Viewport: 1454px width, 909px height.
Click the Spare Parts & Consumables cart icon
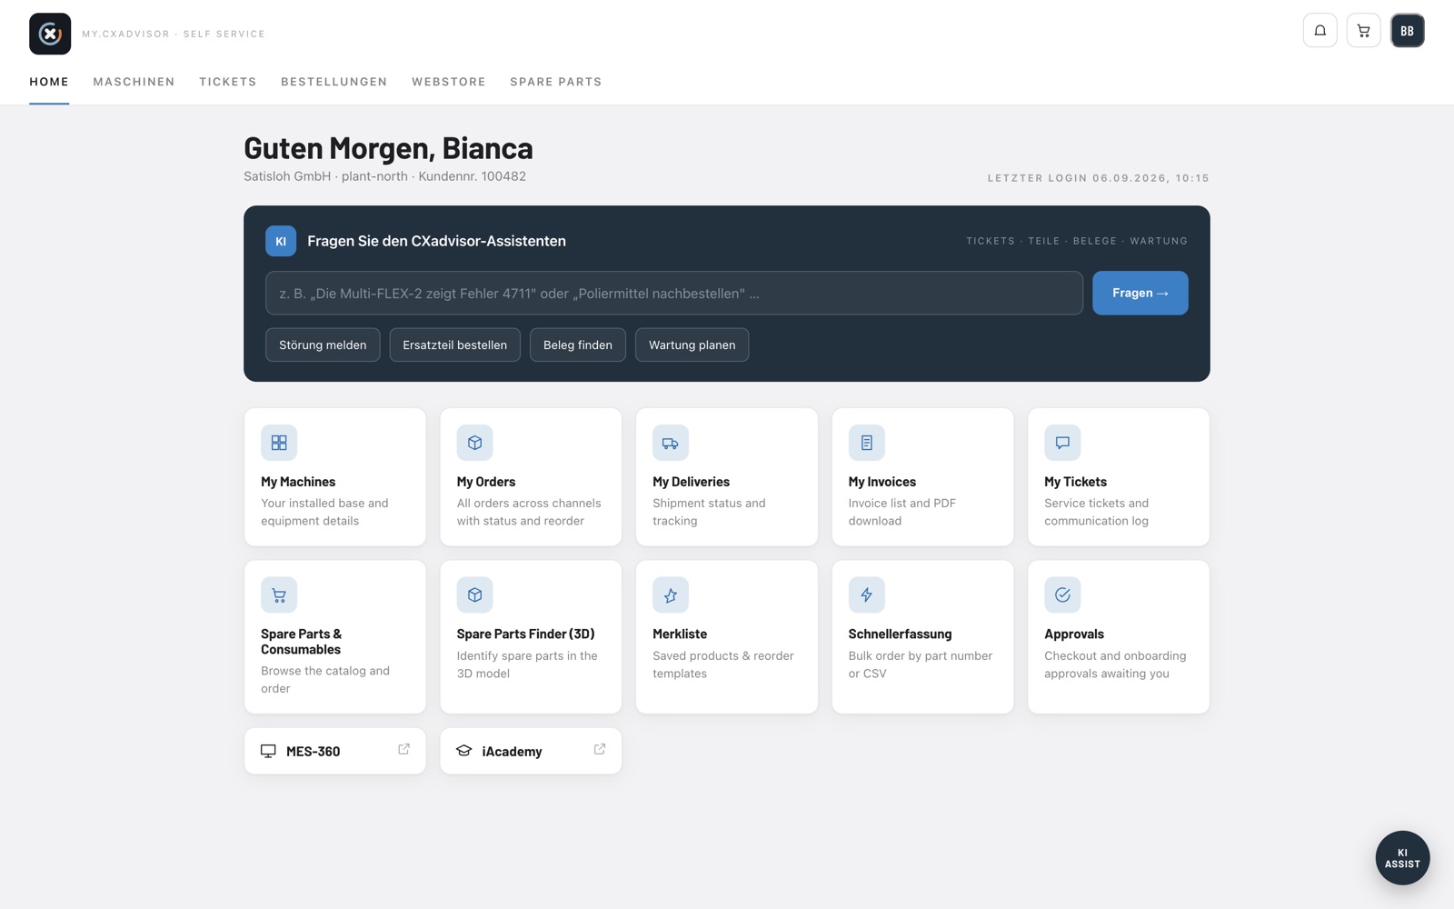279,595
